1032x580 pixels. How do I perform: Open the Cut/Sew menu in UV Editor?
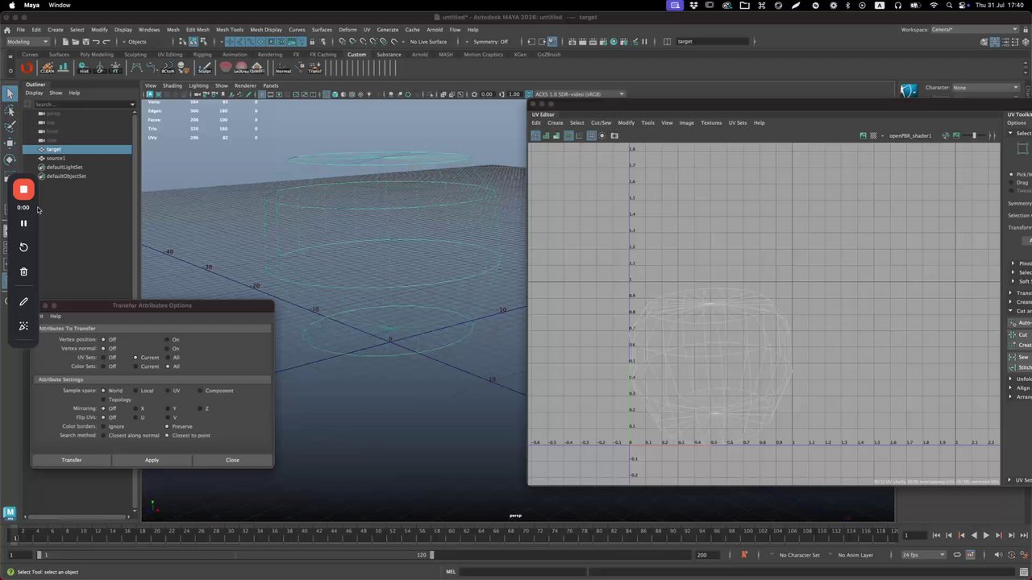coord(601,122)
